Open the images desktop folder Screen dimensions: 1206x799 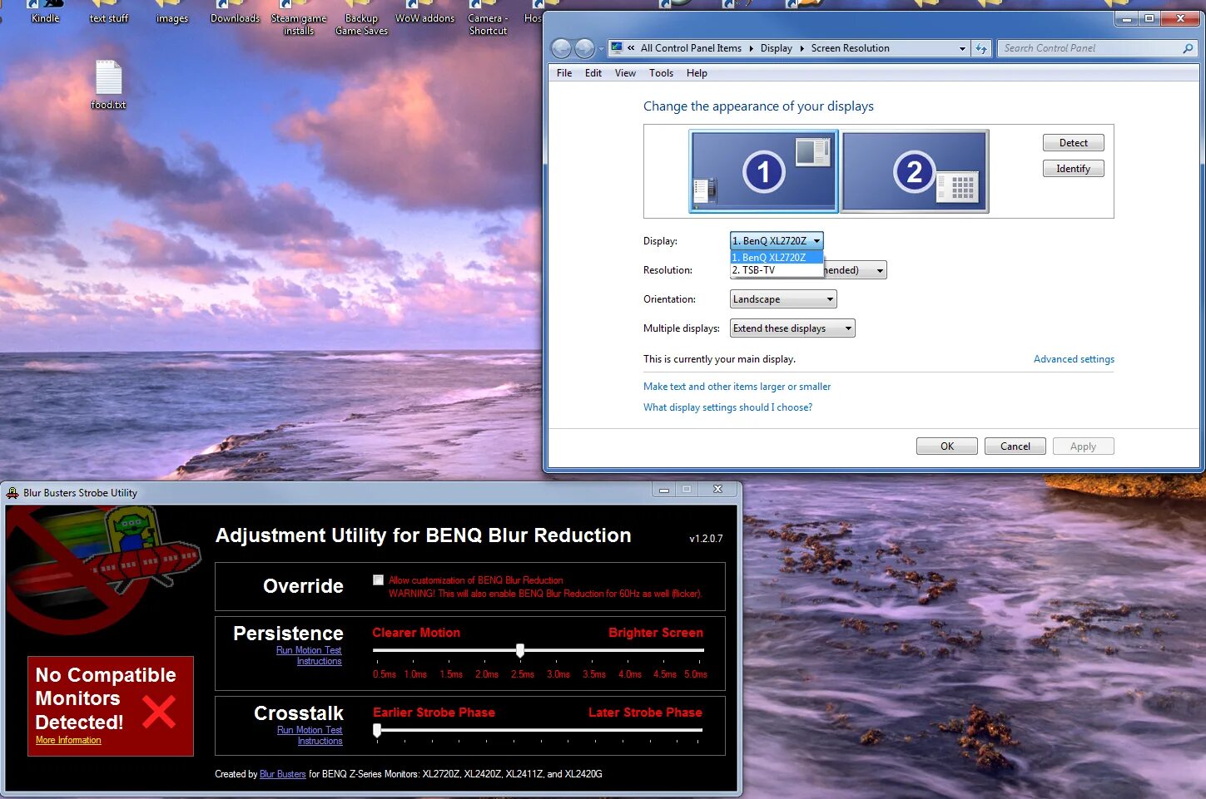(x=172, y=12)
